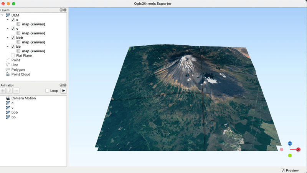Select Camera Motion in Animation panel

click(24, 98)
